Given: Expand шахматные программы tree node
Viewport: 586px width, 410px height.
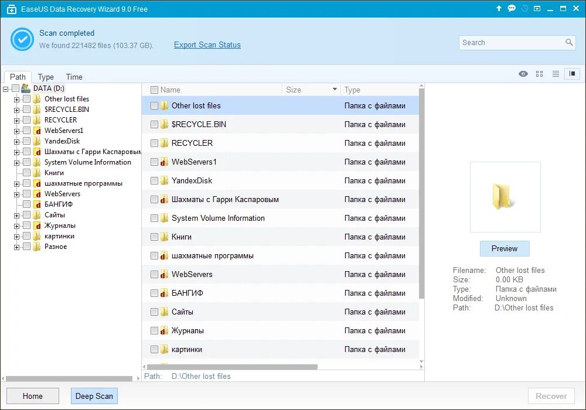Looking at the screenshot, I should (x=16, y=184).
